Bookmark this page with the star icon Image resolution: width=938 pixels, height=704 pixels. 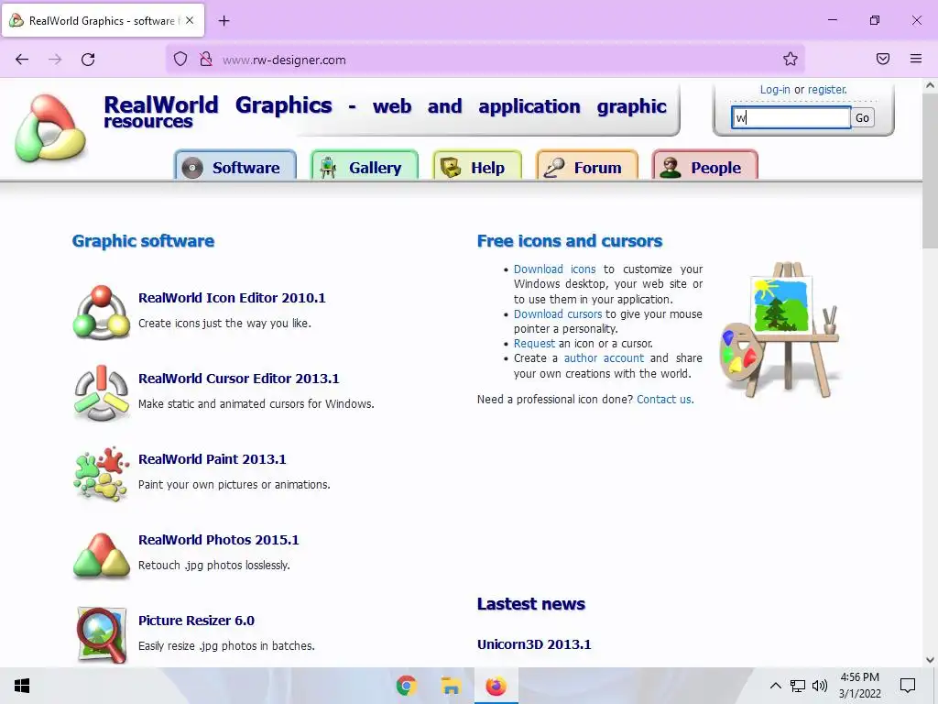click(x=791, y=59)
